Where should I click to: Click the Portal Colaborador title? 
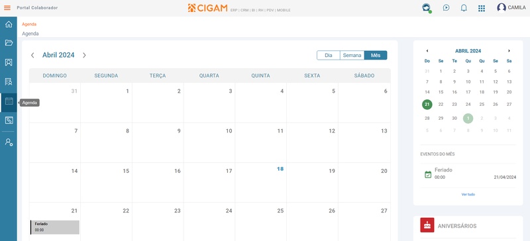point(37,8)
